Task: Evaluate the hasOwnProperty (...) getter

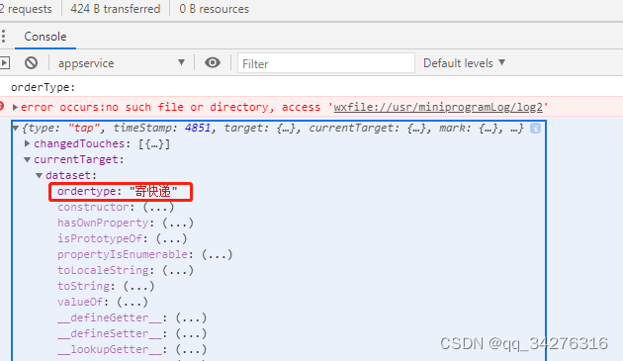Action: pyautogui.click(x=178, y=224)
